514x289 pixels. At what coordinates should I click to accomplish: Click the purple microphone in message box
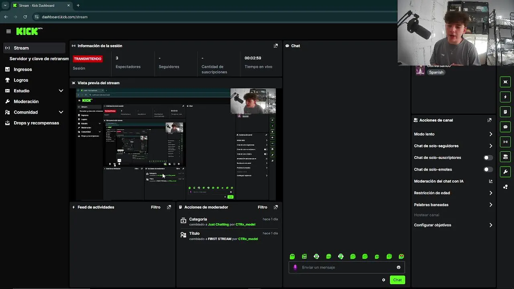point(295,267)
